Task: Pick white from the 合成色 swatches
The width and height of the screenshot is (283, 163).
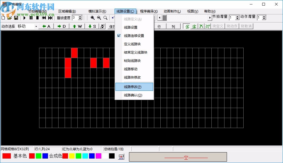Action: click(x=105, y=156)
